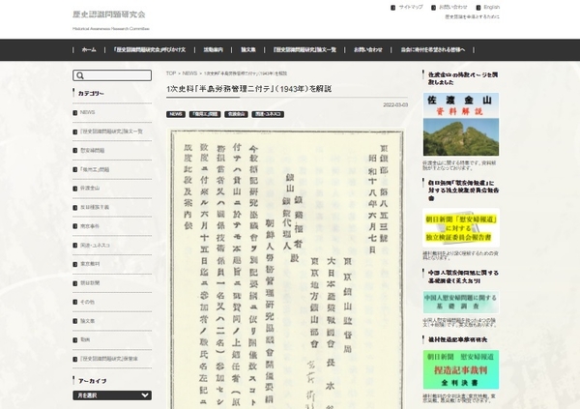Viewport: 580px width, 409px height.
Task: Click the 国連・ユネスコ tag under the title
Action: point(268,114)
